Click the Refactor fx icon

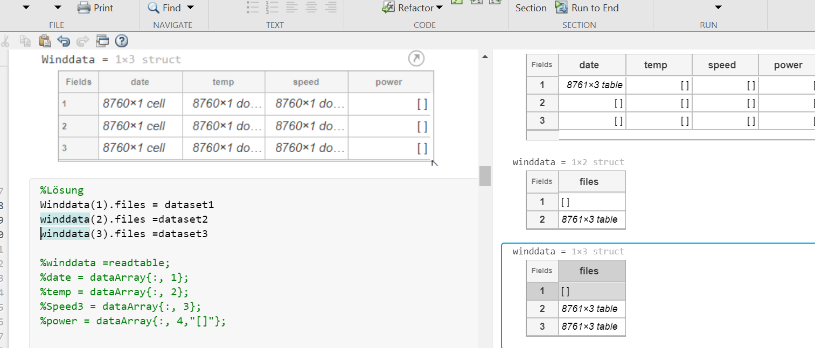pos(388,8)
